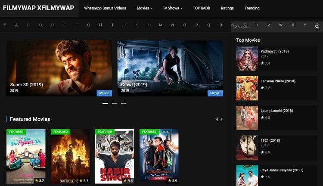Filter movies by letter E
Screen dimensions: 323x186
click(65, 25)
